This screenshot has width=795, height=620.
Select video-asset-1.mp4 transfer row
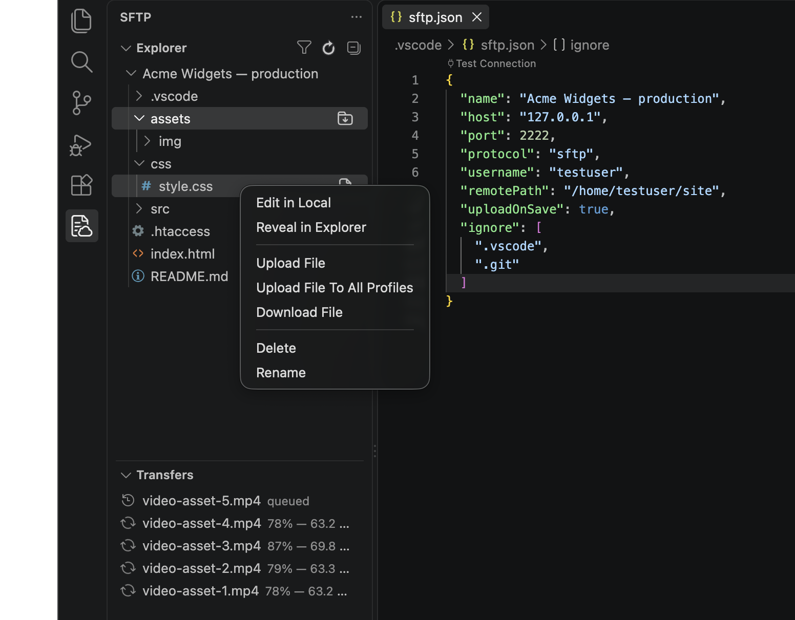pos(240,590)
